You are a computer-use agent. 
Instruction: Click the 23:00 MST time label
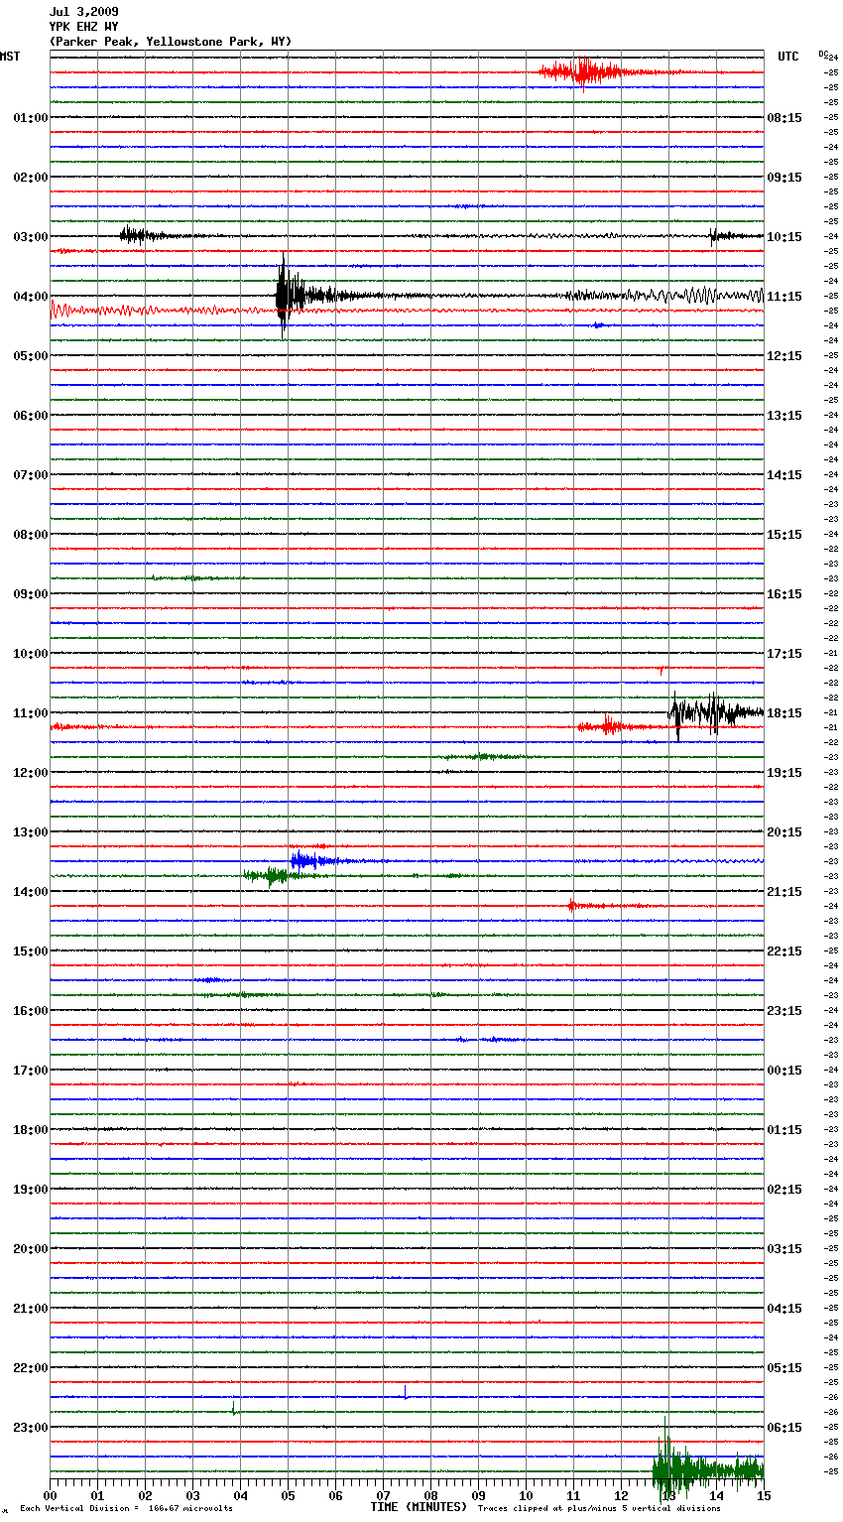click(x=30, y=1427)
